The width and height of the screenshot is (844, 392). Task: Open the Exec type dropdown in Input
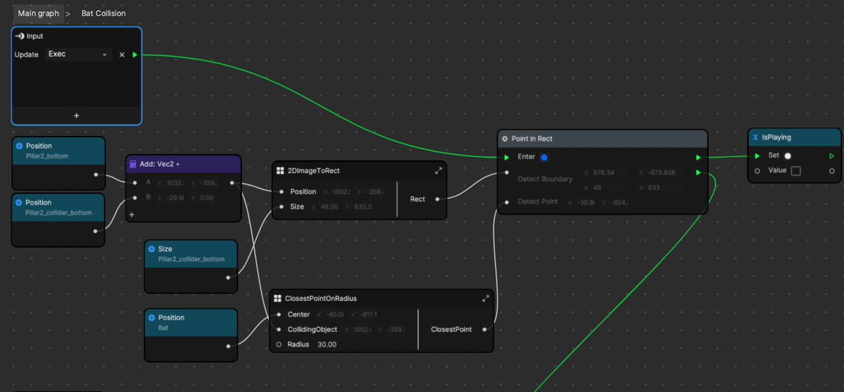pyautogui.click(x=78, y=55)
